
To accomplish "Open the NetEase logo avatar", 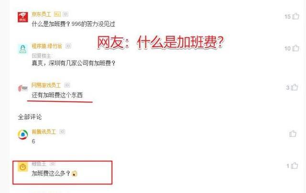I will pos(23,88).
